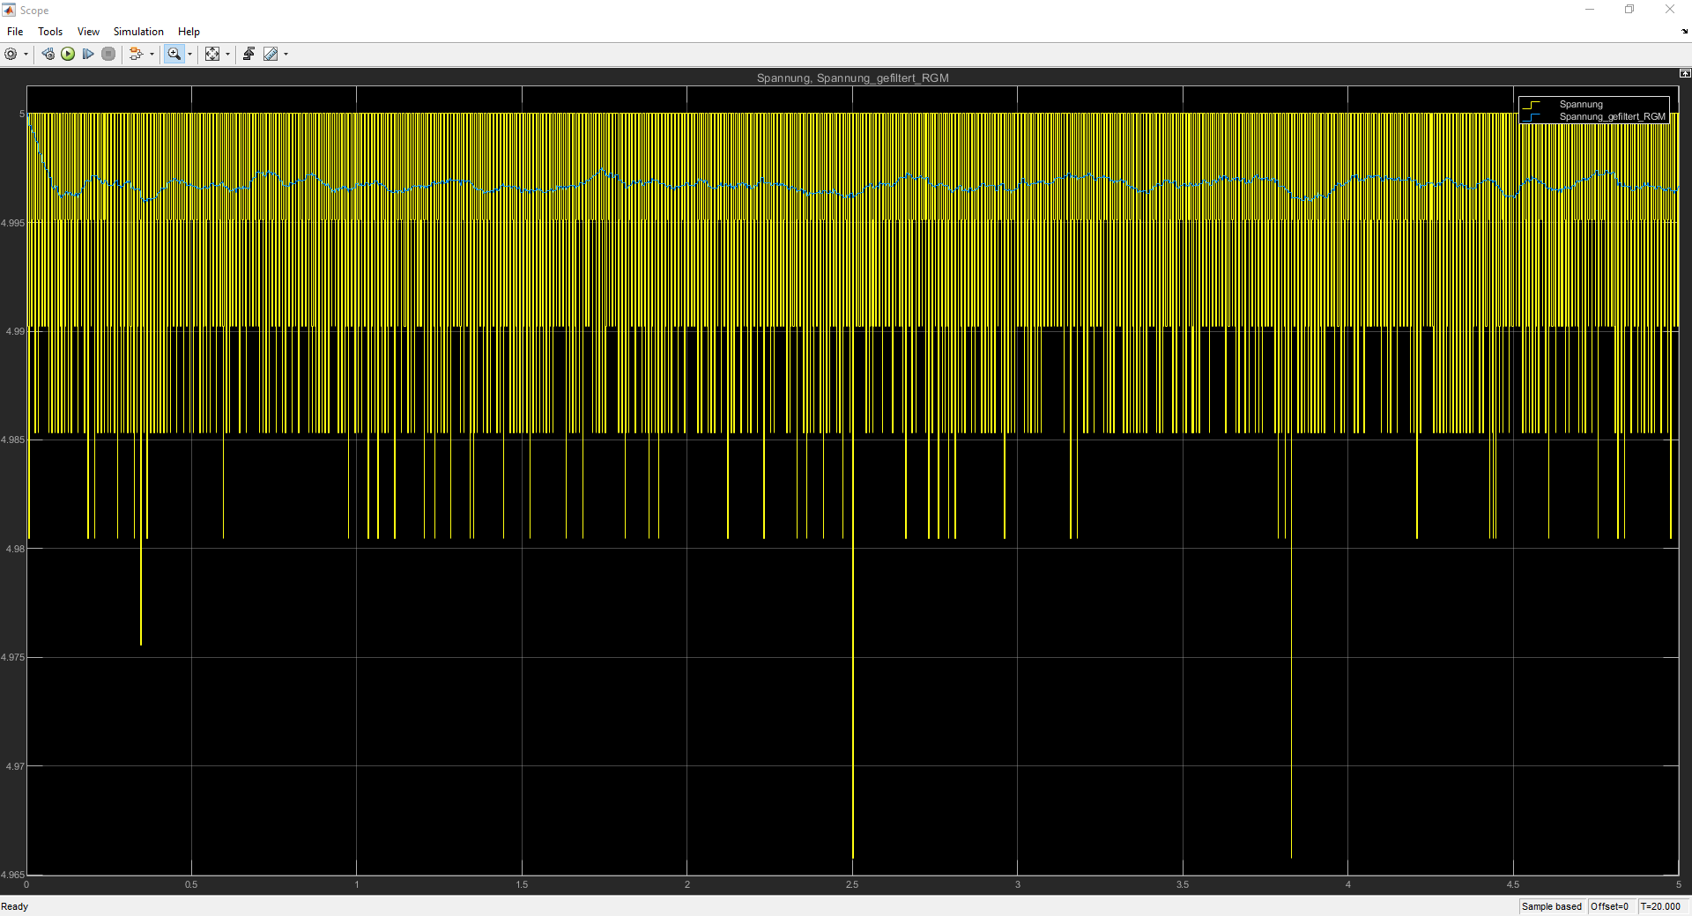This screenshot has height=916, width=1692.
Task: Open the Simulation menu
Action: (138, 32)
